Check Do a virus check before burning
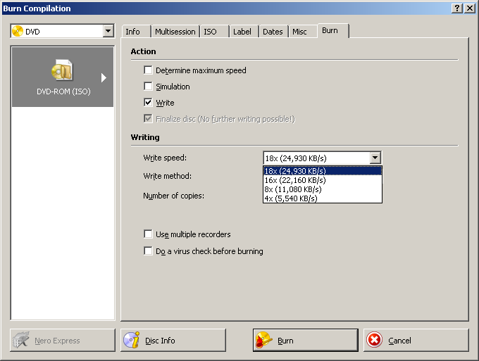This screenshot has height=361, width=479. coord(148,251)
